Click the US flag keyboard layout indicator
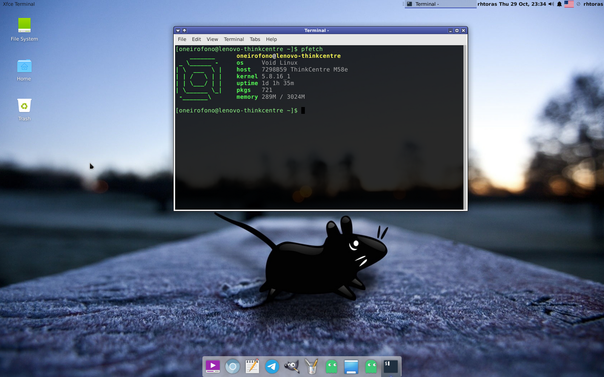 click(x=569, y=4)
